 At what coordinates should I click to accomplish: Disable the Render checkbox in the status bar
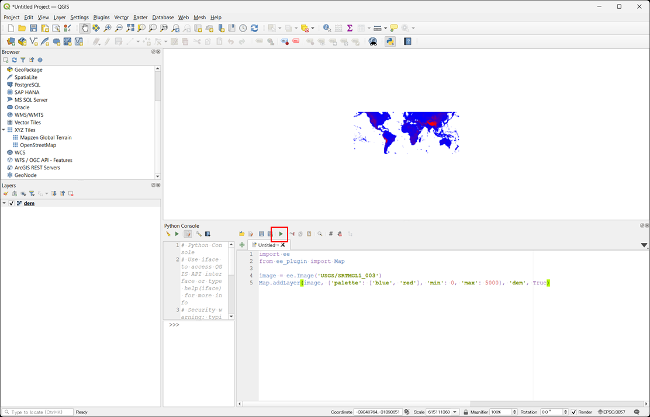pyautogui.click(x=575, y=412)
